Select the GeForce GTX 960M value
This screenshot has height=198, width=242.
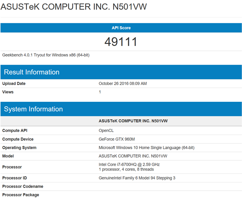click(117, 139)
